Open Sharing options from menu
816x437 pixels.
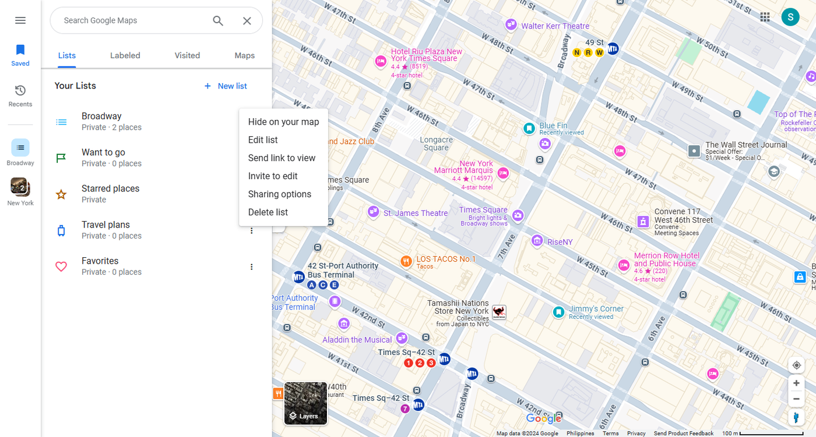coord(284,194)
